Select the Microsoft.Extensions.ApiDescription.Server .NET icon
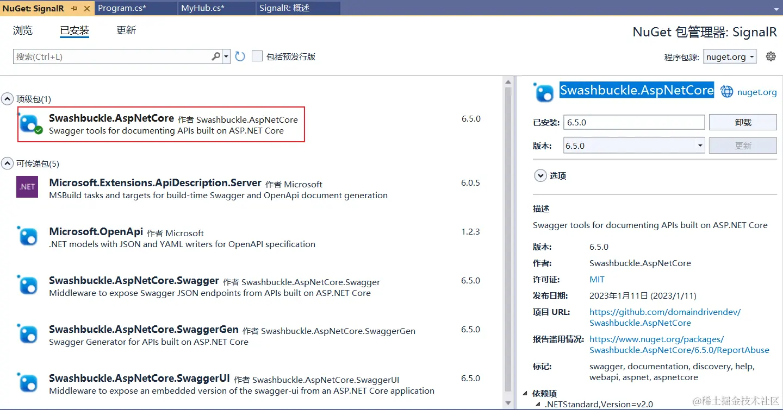The image size is (783, 410). [27, 188]
